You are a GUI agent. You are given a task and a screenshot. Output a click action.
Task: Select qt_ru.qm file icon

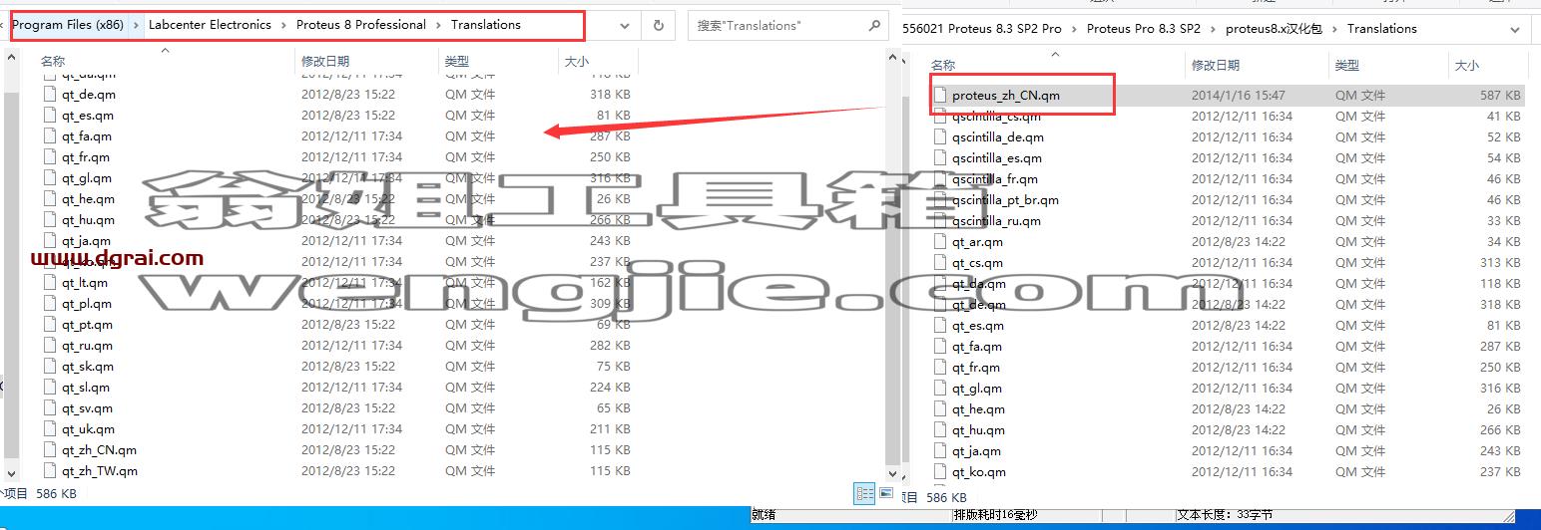[51, 346]
